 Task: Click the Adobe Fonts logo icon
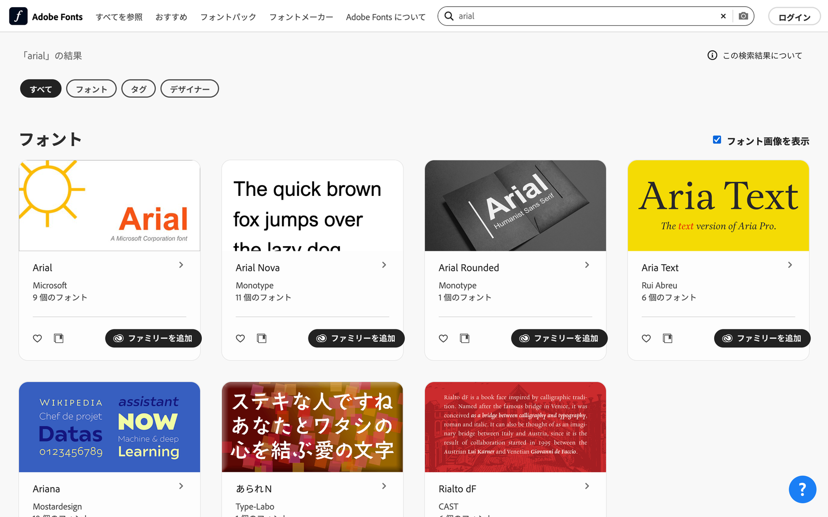tap(18, 17)
